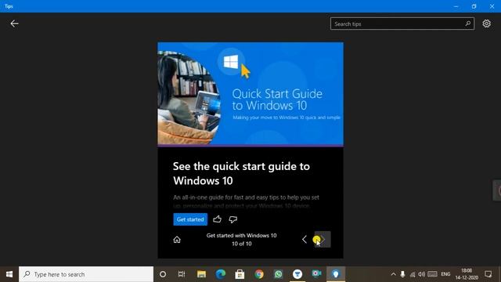Open the white circular app after WhatsApp
Screen dimensions: 501x282
coord(297,274)
